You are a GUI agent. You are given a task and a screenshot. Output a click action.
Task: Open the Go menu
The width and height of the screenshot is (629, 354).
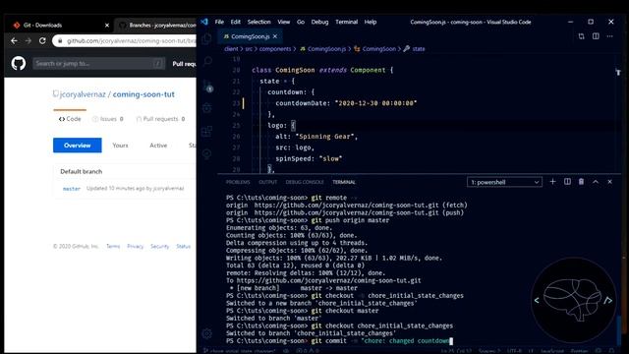pyautogui.click(x=301, y=22)
